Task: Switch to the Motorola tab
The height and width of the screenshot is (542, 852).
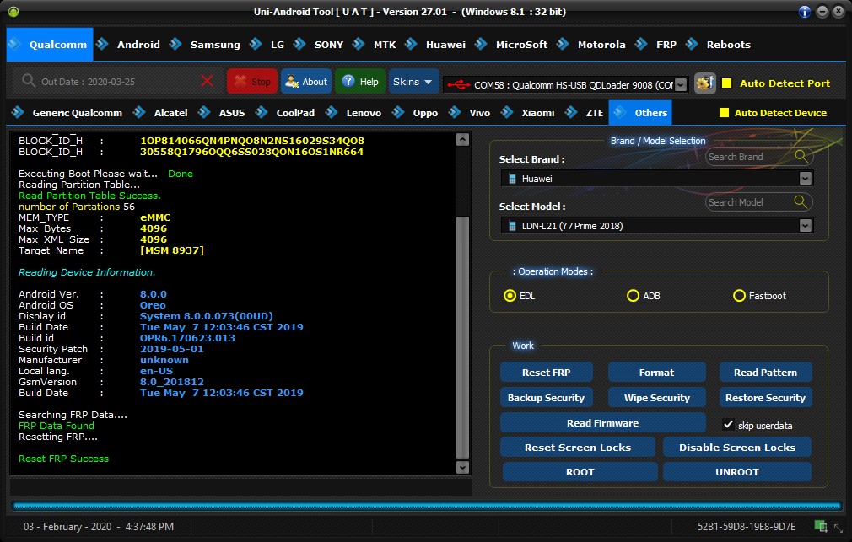Action: click(591, 45)
